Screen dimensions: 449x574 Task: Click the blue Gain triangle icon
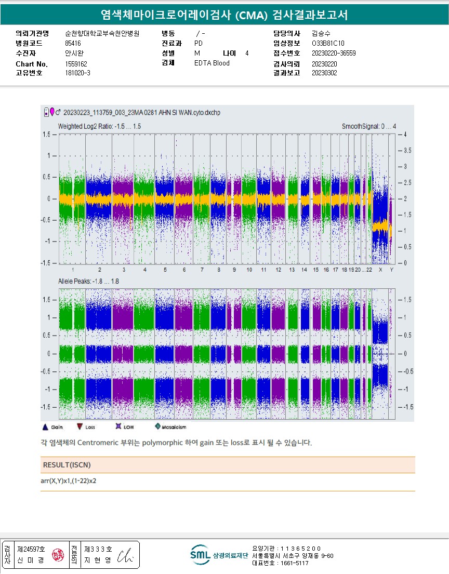tap(45, 427)
